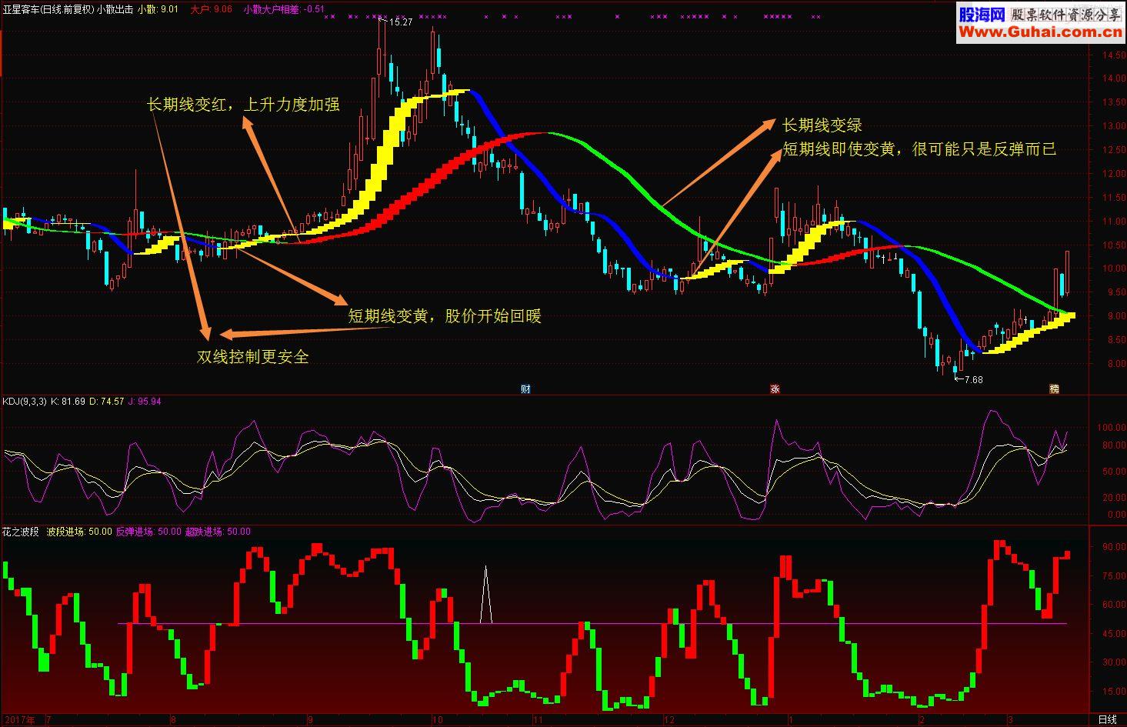Click 波段进场: 50.00 value

point(79,532)
